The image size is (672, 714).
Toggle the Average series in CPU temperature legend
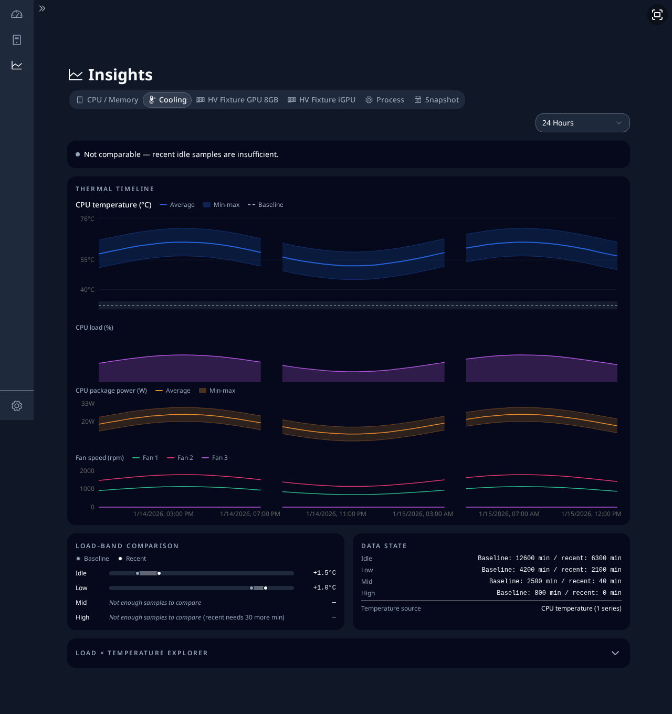tap(177, 205)
